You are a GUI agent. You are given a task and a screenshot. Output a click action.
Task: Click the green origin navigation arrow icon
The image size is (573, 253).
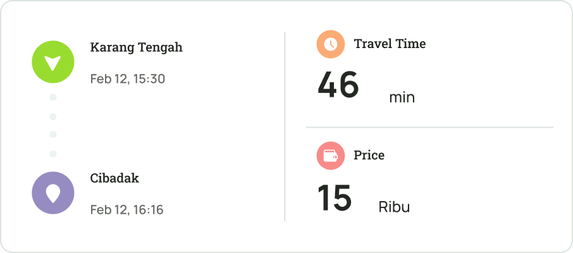53,62
